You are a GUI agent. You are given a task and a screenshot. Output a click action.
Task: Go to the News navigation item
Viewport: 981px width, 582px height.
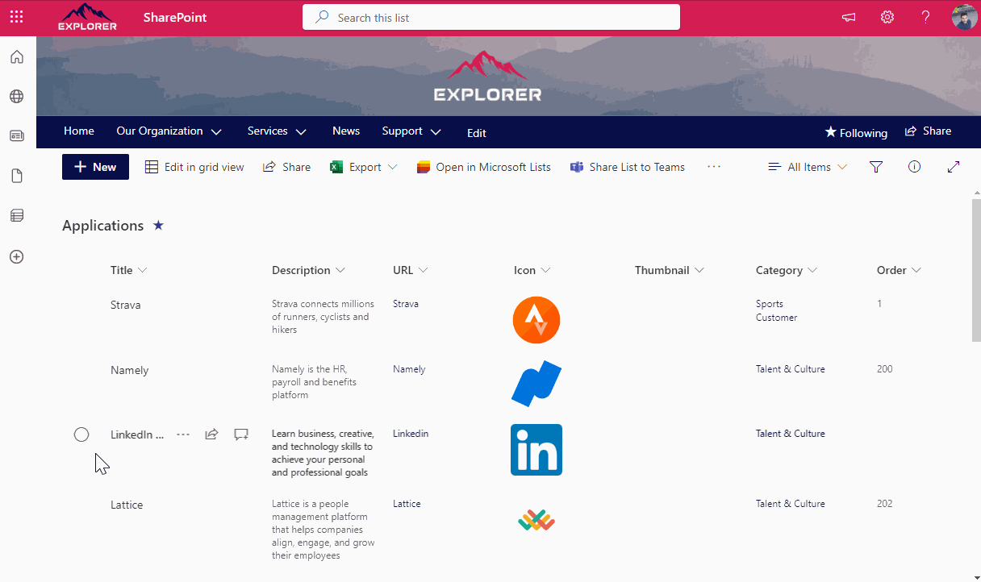[x=346, y=131]
